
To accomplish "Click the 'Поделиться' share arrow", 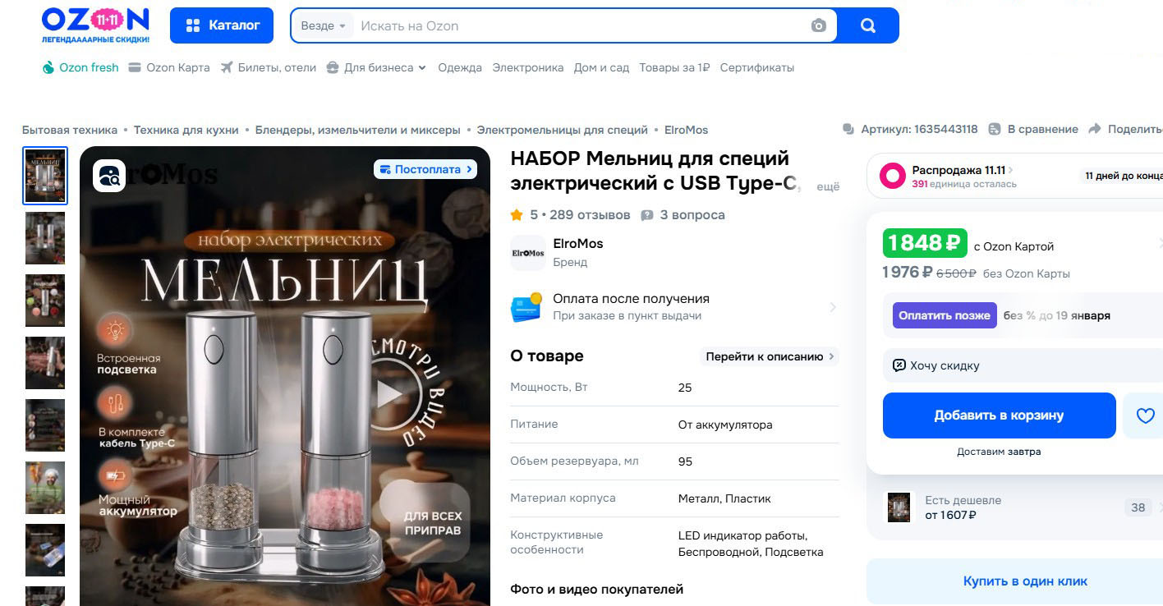I will click(1095, 129).
